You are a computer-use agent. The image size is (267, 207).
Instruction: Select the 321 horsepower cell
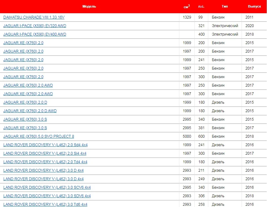click(201, 26)
